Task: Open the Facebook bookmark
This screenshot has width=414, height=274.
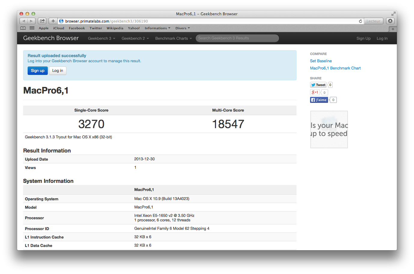Action: [x=77, y=28]
